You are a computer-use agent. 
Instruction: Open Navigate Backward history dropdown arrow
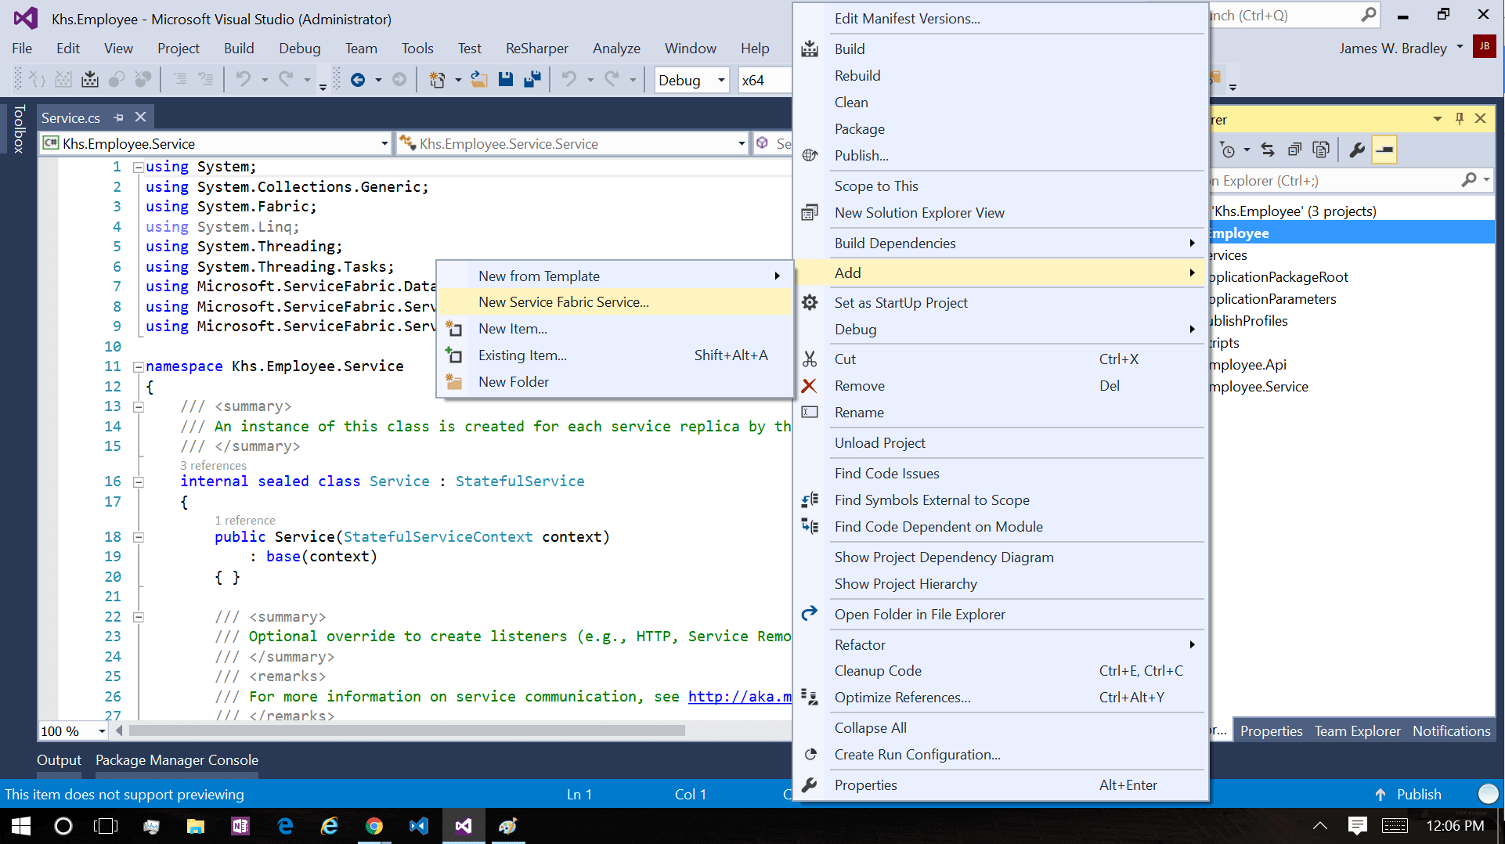coord(378,80)
